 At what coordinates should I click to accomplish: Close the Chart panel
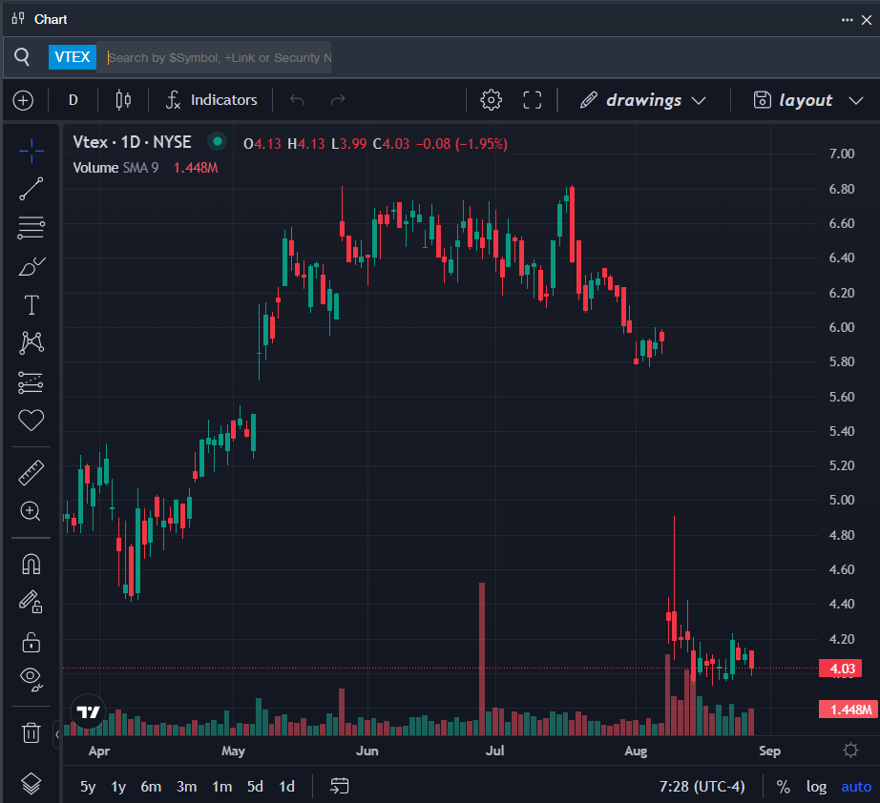tap(867, 20)
